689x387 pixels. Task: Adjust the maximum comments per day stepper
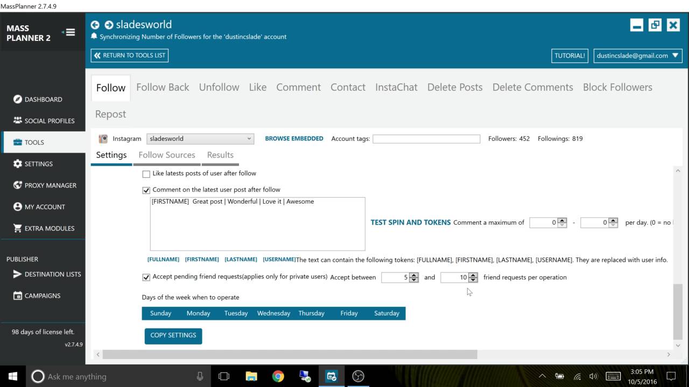coord(613,223)
